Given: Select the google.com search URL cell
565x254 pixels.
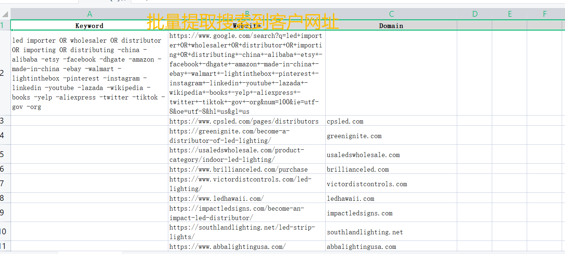Looking at the screenshot, I should pos(247,73).
